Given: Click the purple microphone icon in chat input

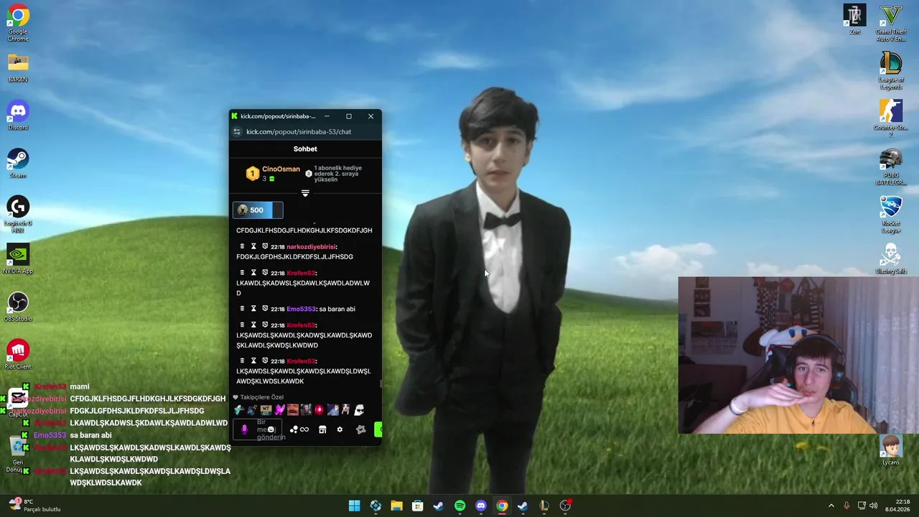Looking at the screenshot, I should click(244, 429).
